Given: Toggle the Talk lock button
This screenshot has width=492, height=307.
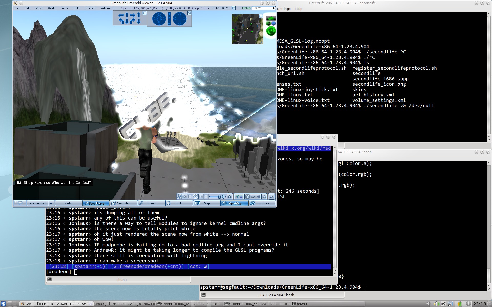Looking at the screenshot, I should click(x=248, y=196).
